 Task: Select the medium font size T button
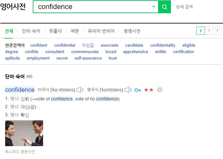(209, 31)
